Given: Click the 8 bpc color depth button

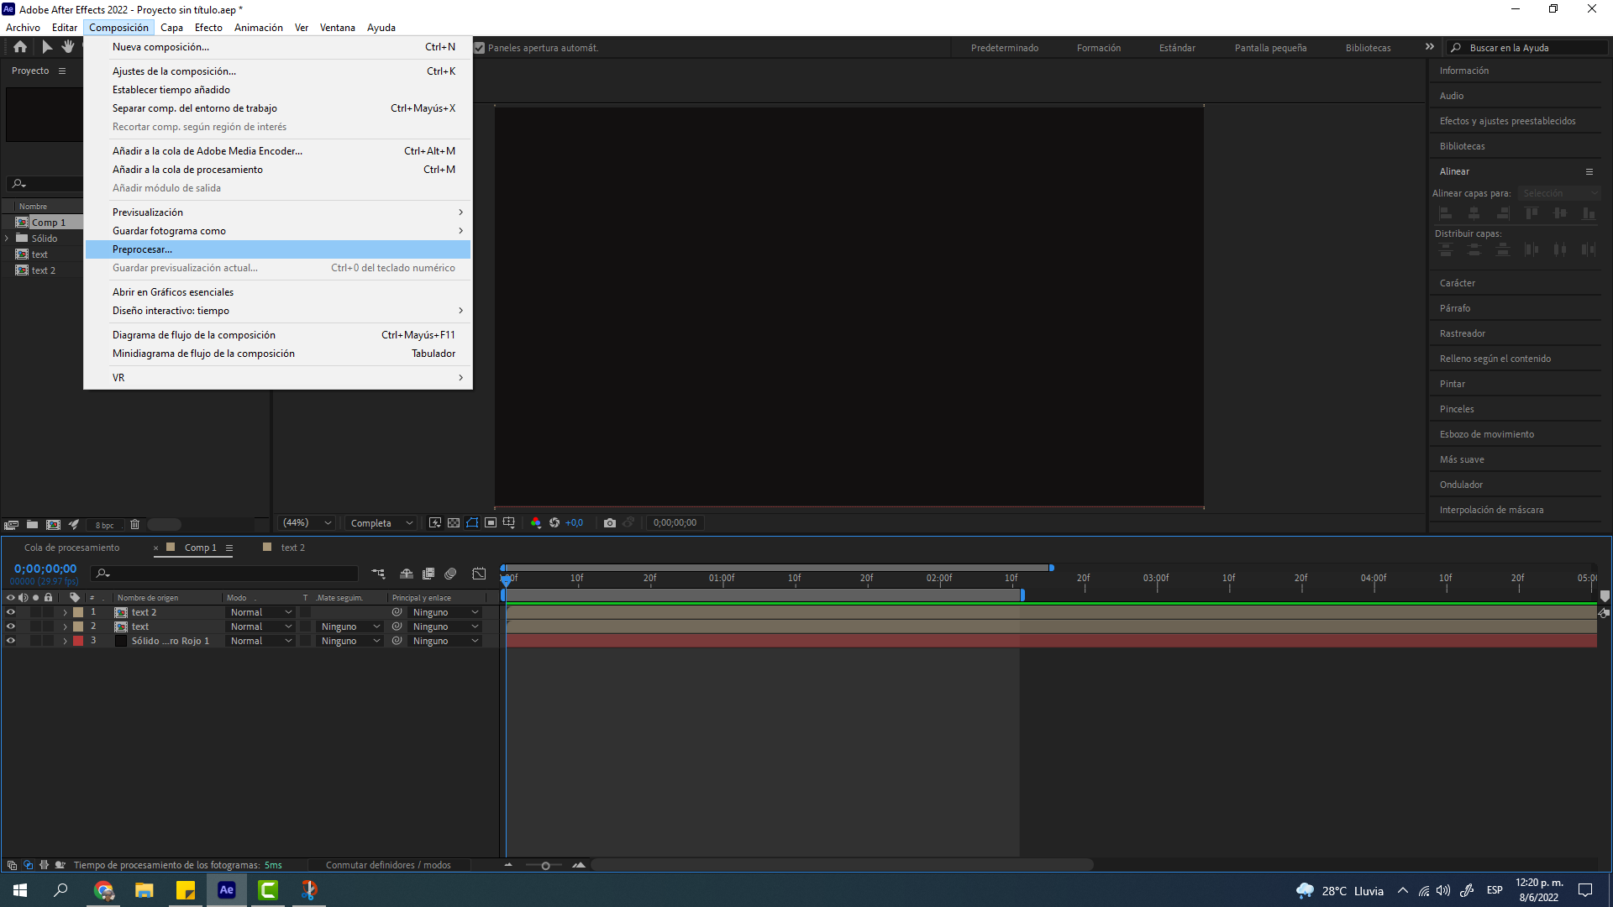Looking at the screenshot, I should coord(105,526).
